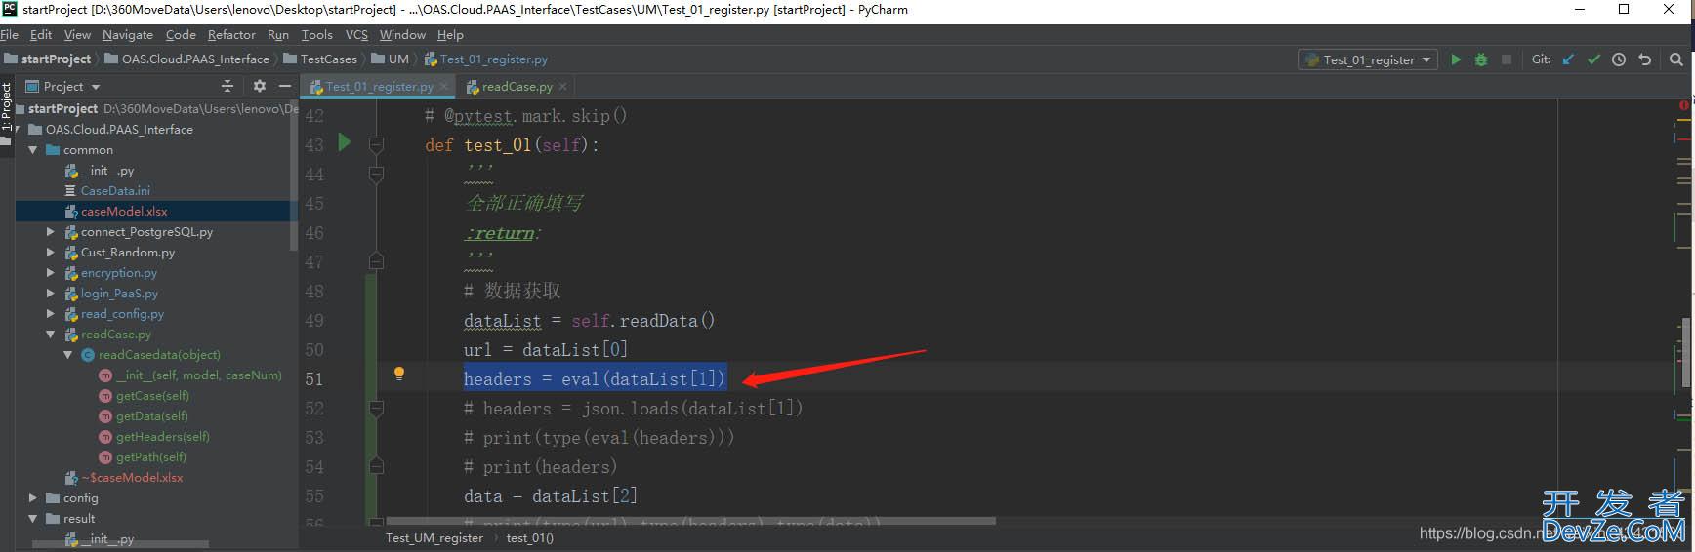Toggle the 1: Project side tab
1695x552 pixels.
[7, 107]
